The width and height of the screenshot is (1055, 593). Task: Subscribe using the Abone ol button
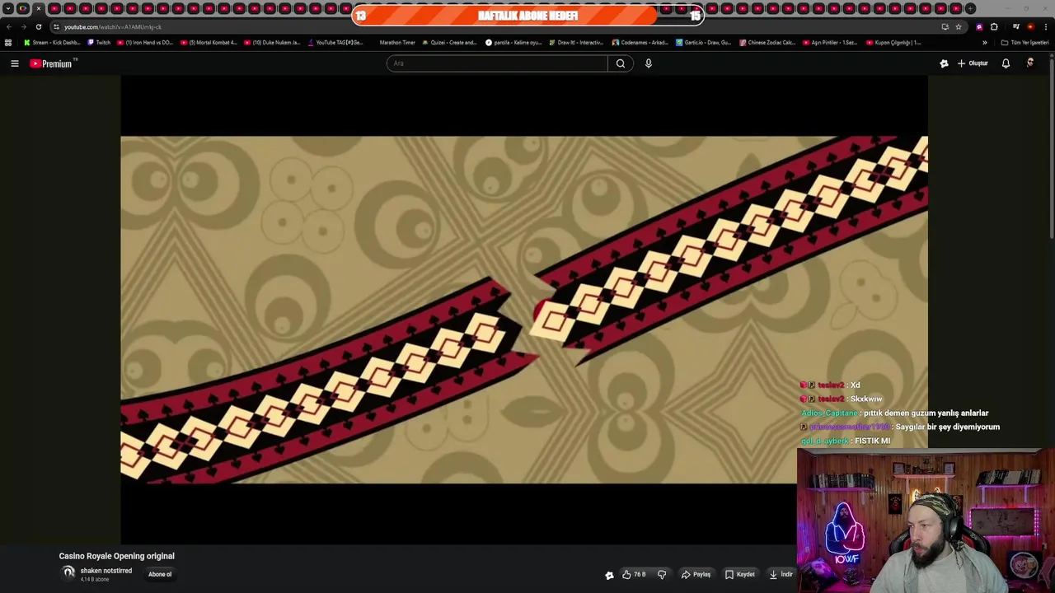160,574
